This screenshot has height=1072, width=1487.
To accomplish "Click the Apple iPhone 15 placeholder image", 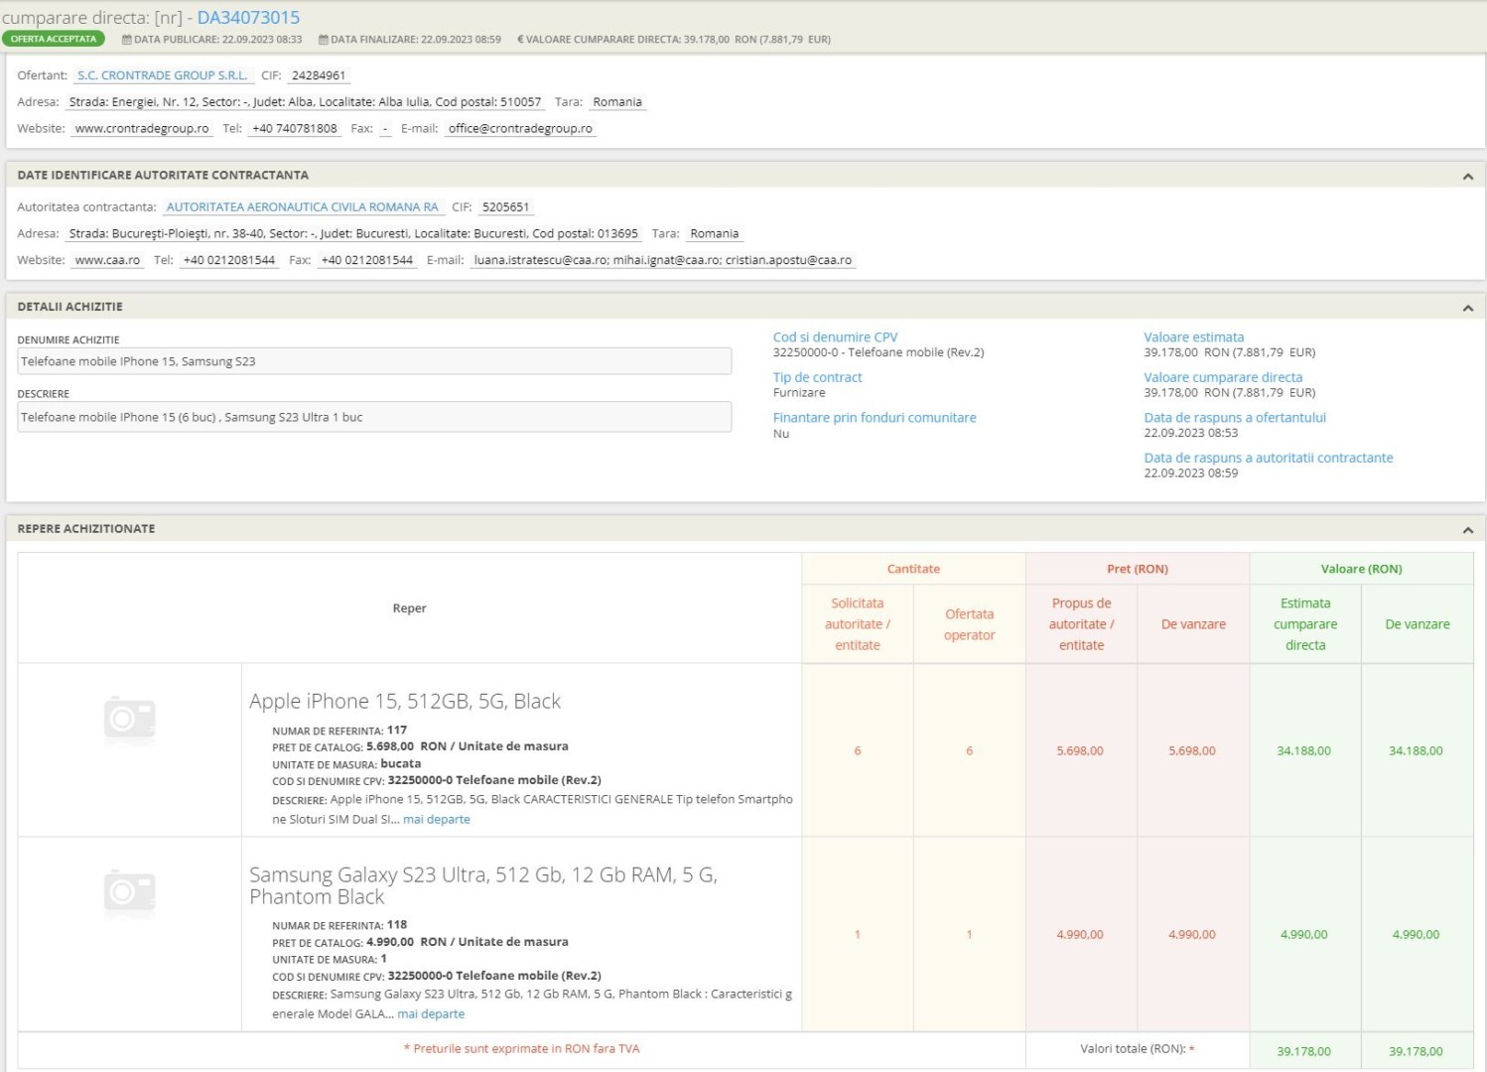I will (x=130, y=721).
